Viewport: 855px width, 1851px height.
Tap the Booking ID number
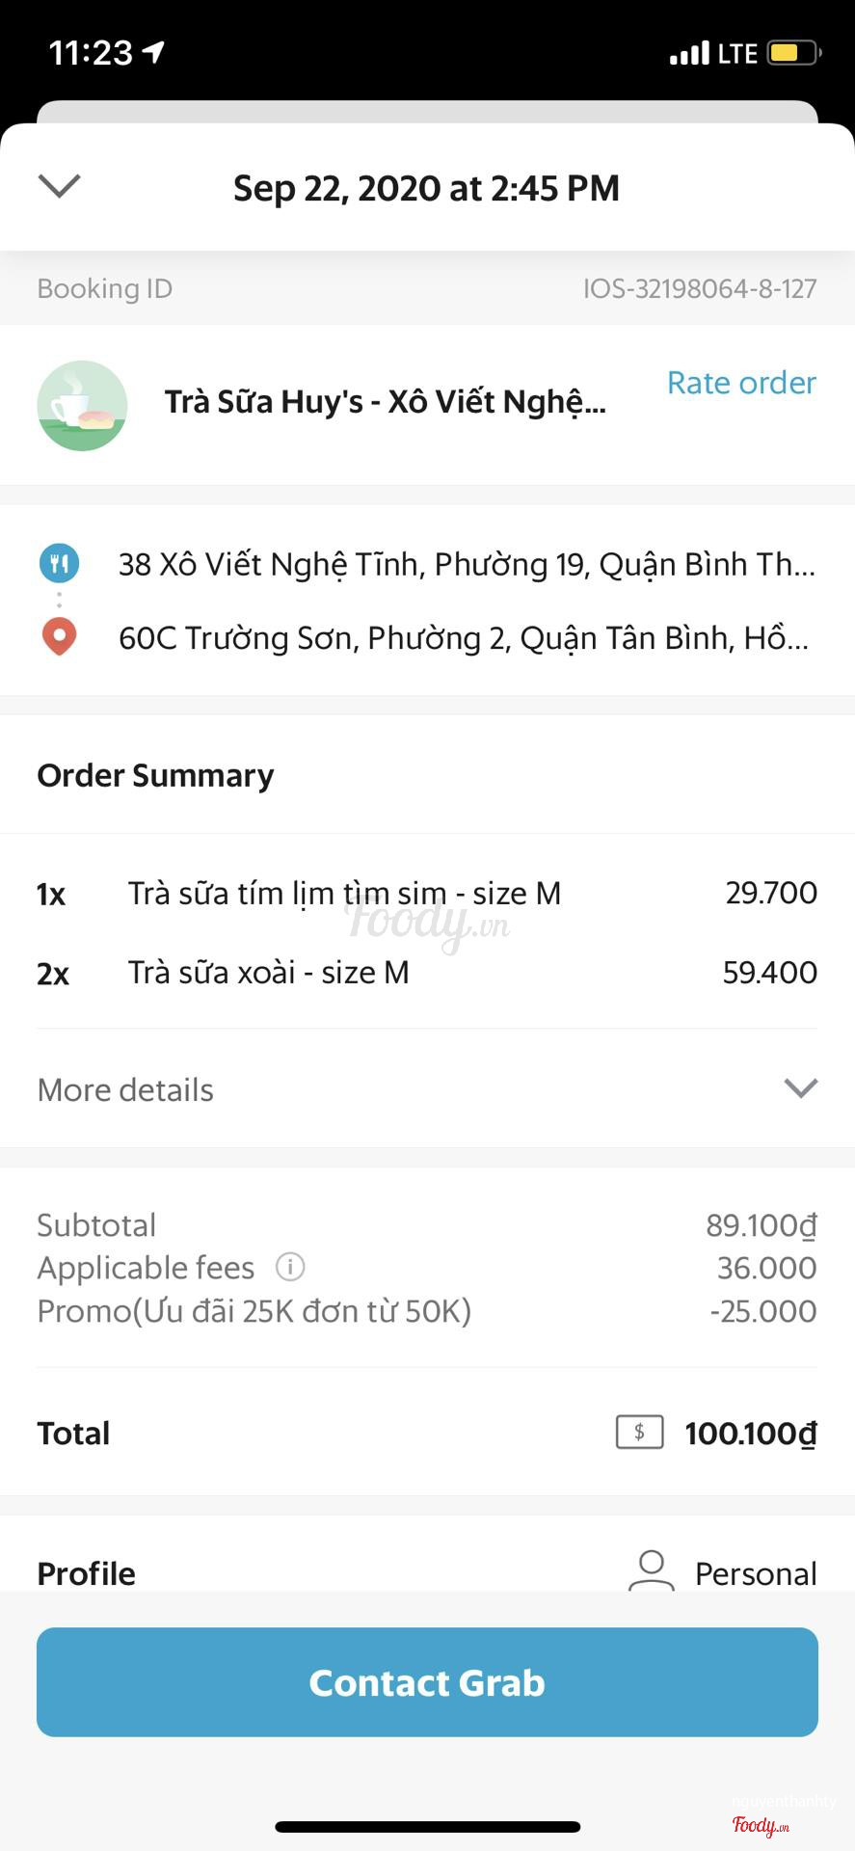[x=699, y=288]
